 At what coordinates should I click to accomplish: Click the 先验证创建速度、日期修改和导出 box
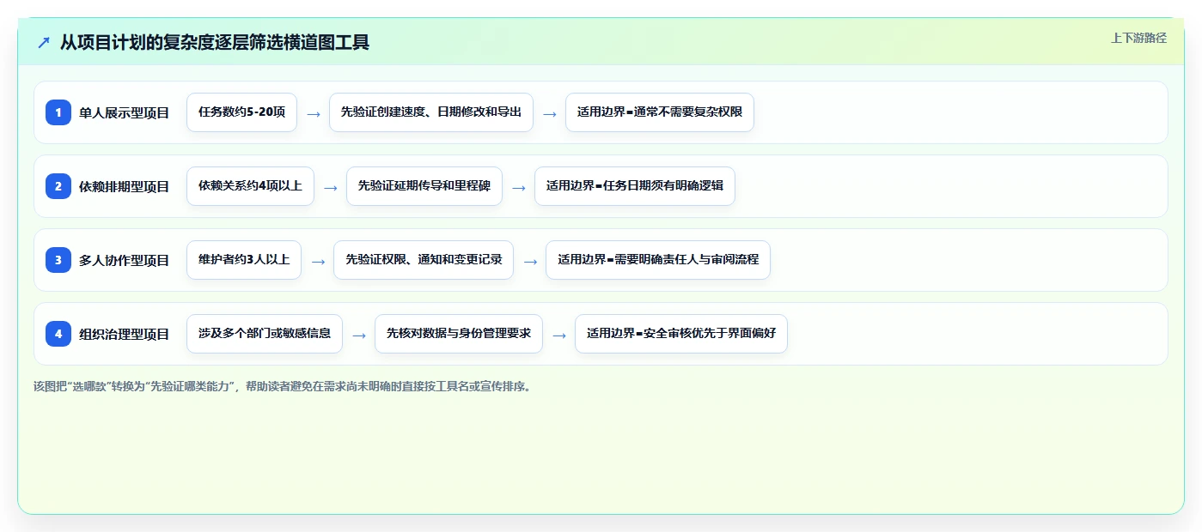[x=431, y=112]
